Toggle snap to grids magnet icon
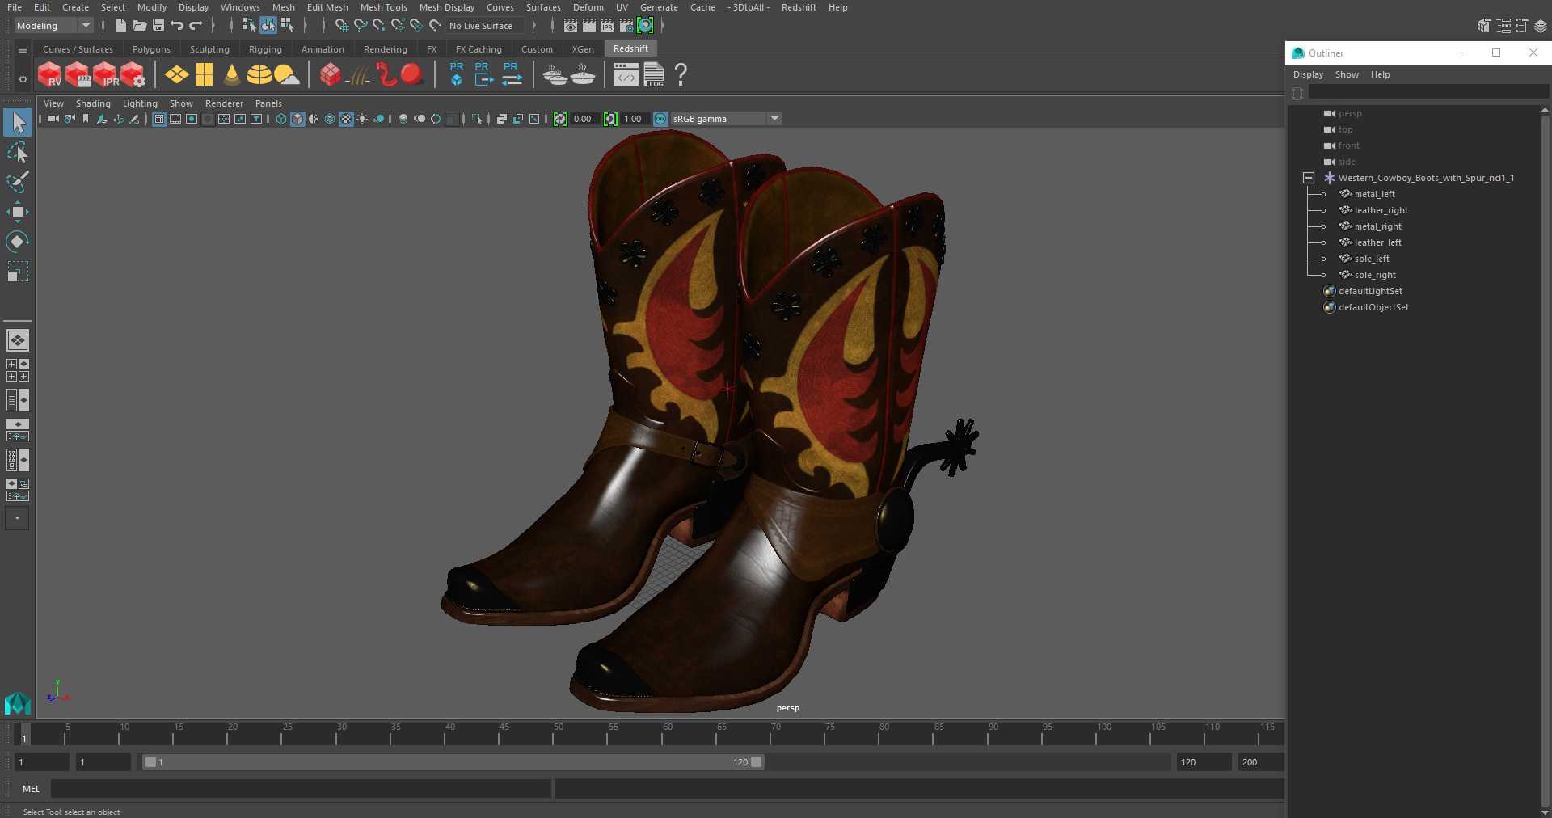 (342, 26)
